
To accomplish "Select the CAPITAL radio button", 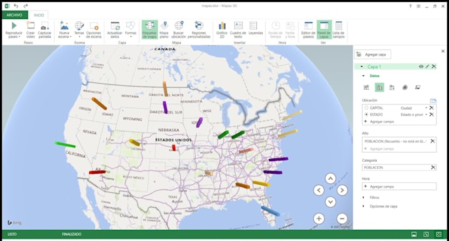I will [366, 108].
